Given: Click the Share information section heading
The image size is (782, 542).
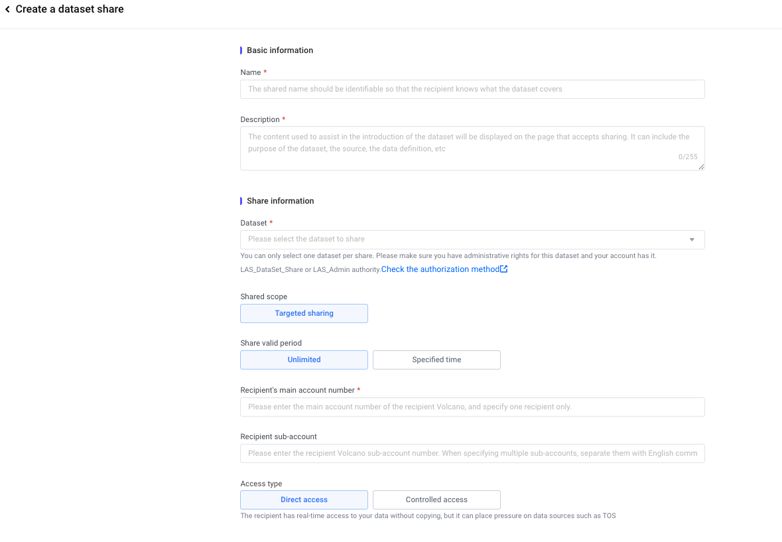Looking at the screenshot, I should (281, 201).
